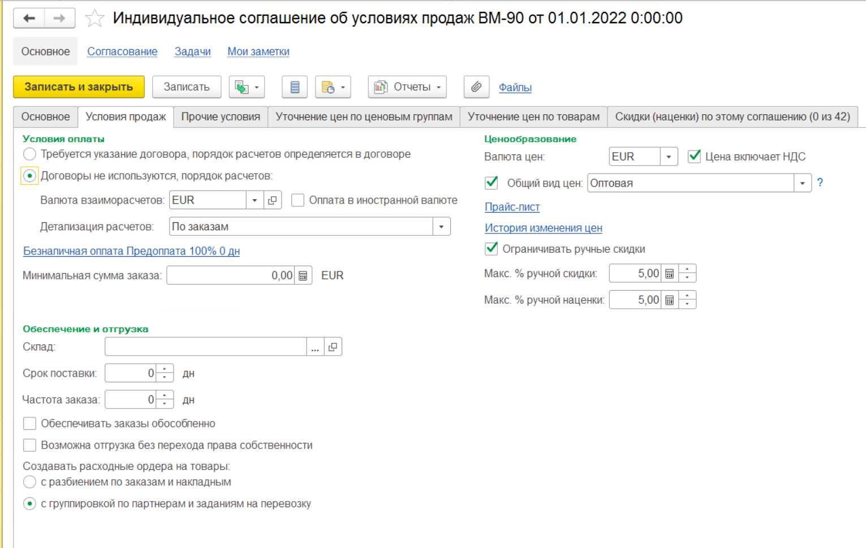Expand the Детализация расчетов dropdown

(441, 227)
